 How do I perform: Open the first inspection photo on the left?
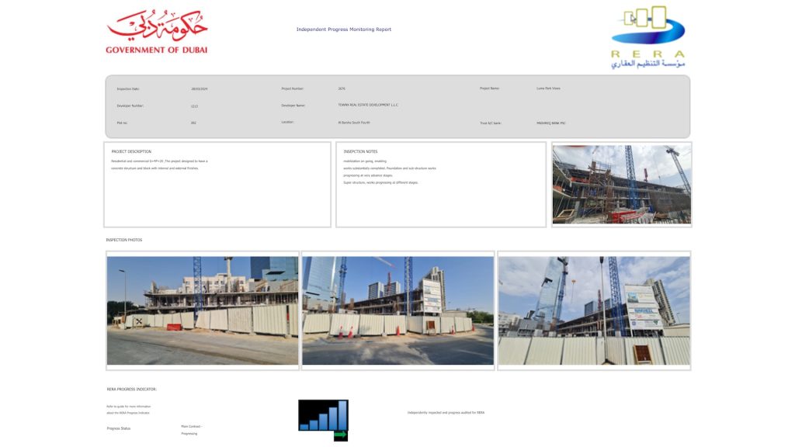coord(203,310)
